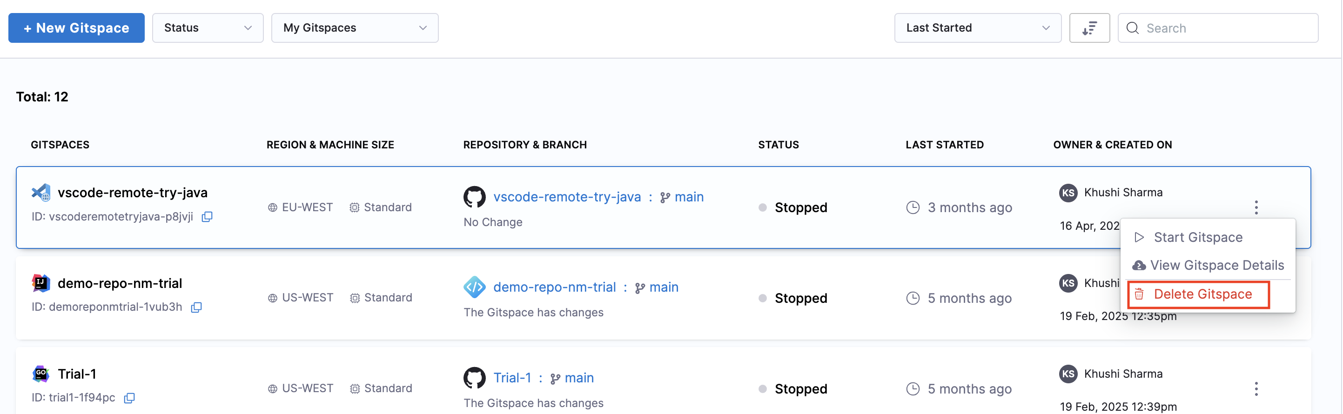Viewport: 1343px width, 414px height.
Task: Open the vscode-remote-try-java repository link
Action: 567,197
